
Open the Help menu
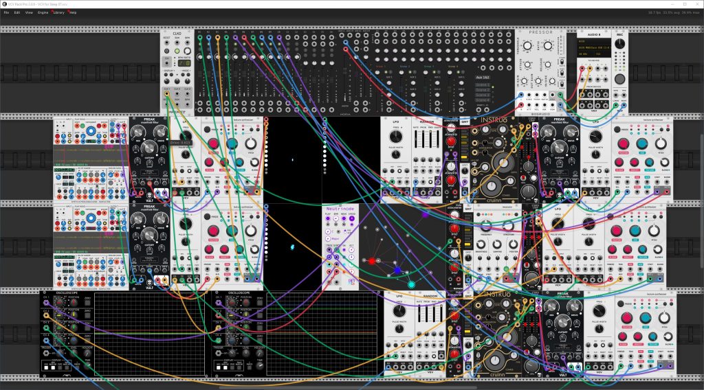(x=73, y=12)
